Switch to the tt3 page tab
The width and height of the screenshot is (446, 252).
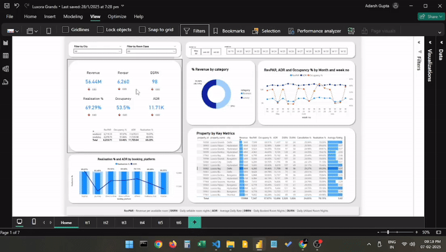(x=124, y=222)
